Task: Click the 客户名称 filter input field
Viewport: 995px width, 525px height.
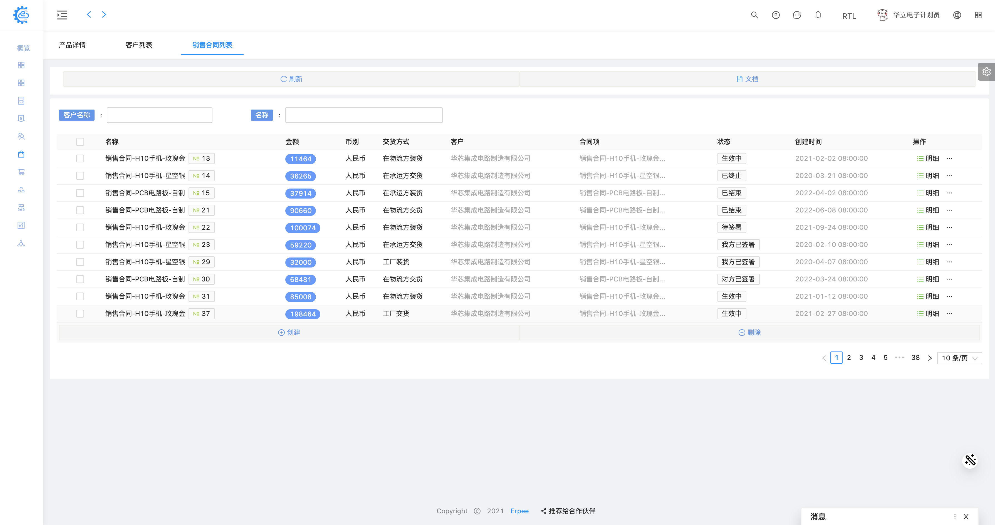Action: pos(159,115)
